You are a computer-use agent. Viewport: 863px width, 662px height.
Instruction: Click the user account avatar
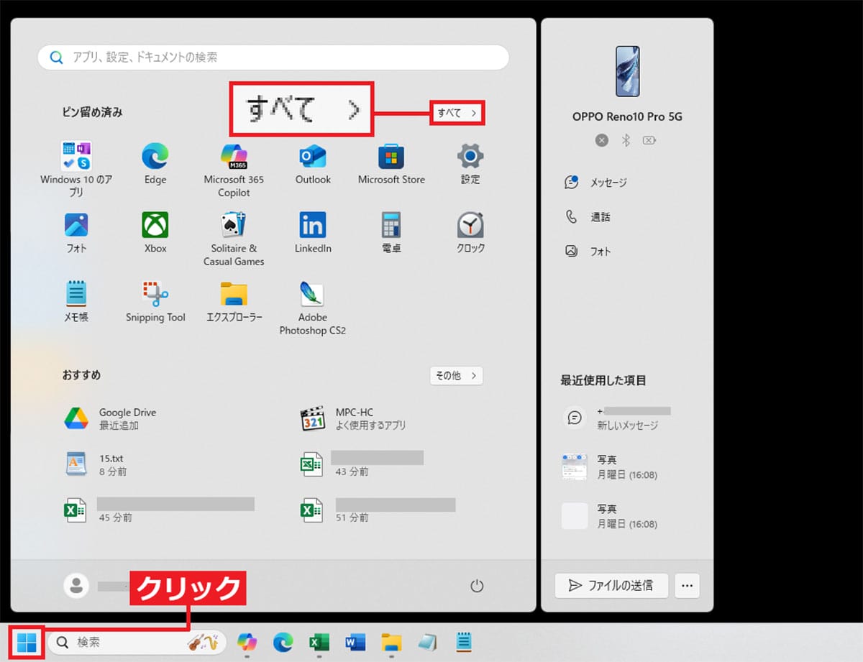[77, 585]
